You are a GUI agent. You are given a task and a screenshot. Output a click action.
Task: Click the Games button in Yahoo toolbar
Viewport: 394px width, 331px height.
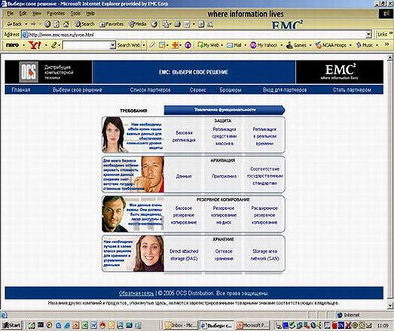[x=297, y=45]
